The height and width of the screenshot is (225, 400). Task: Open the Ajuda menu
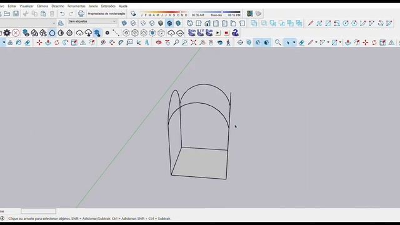coord(123,6)
